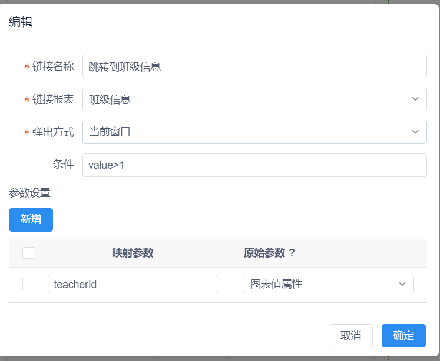Open the 链接报表 dropdown showing 班级信息
The height and width of the screenshot is (361, 440).
click(x=254, y=99)
